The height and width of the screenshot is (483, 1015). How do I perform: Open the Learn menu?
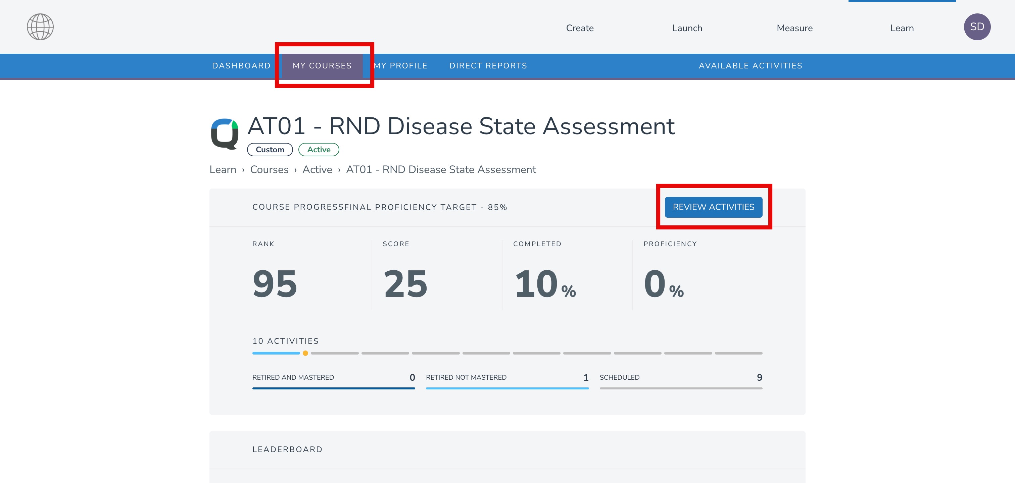coord(902,28)
